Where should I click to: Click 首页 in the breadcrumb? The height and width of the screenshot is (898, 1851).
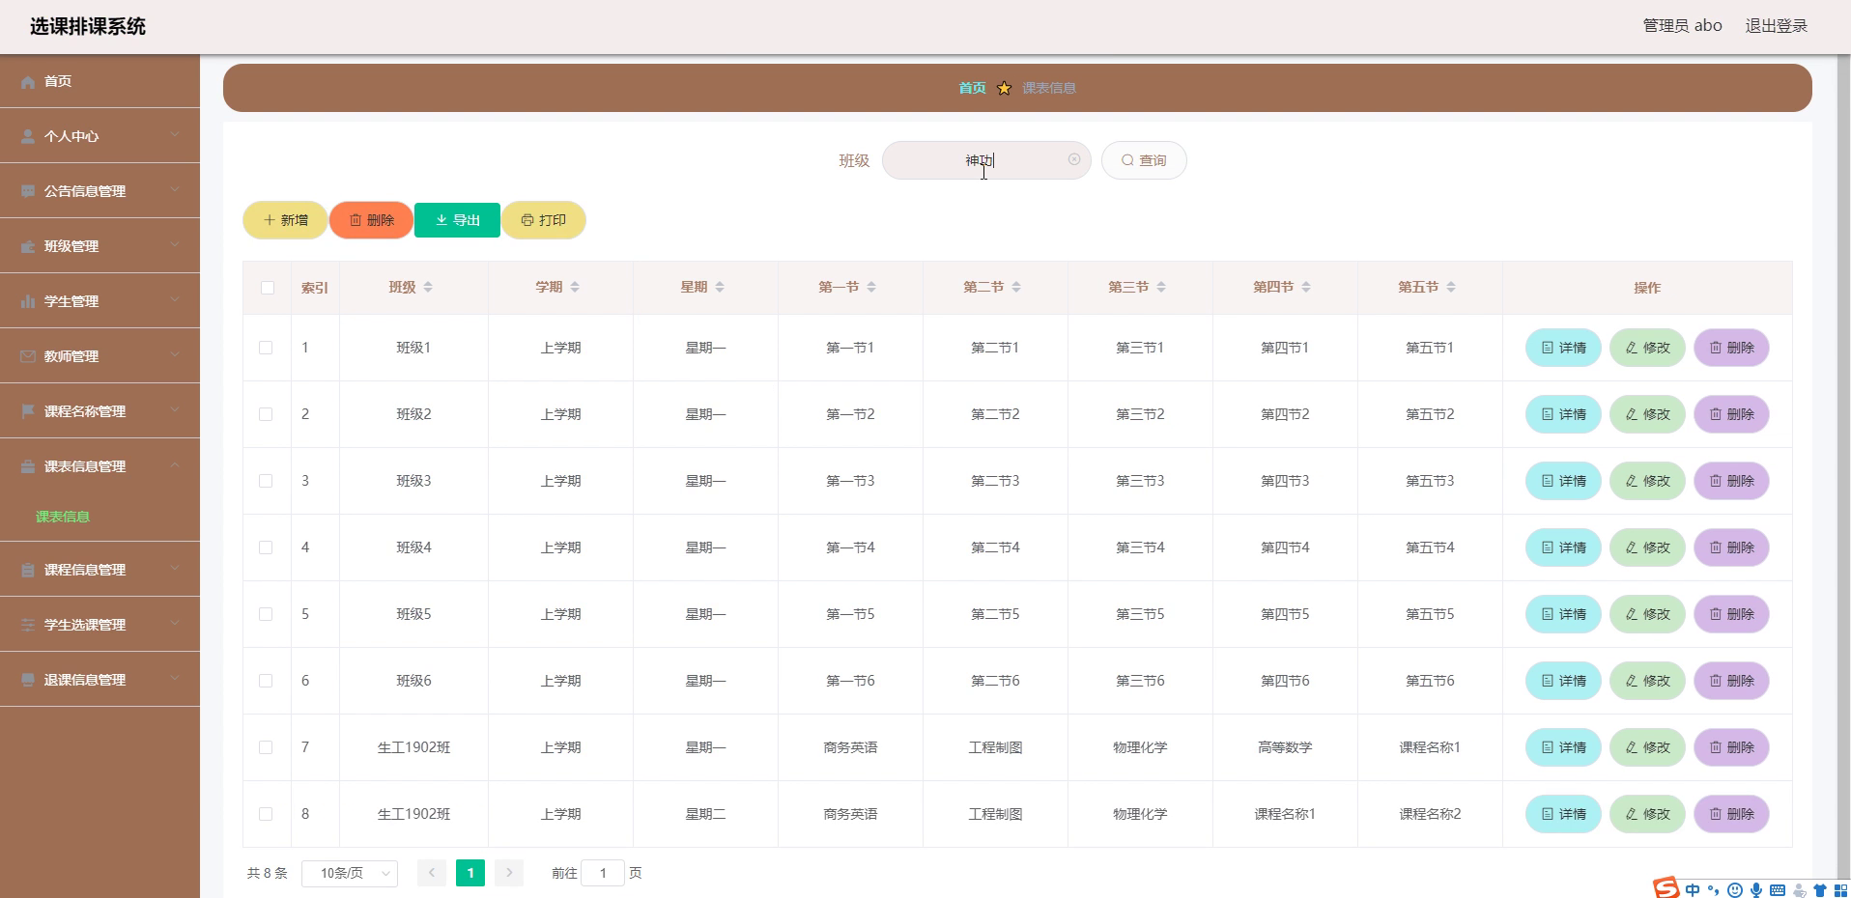click(972, 88)
